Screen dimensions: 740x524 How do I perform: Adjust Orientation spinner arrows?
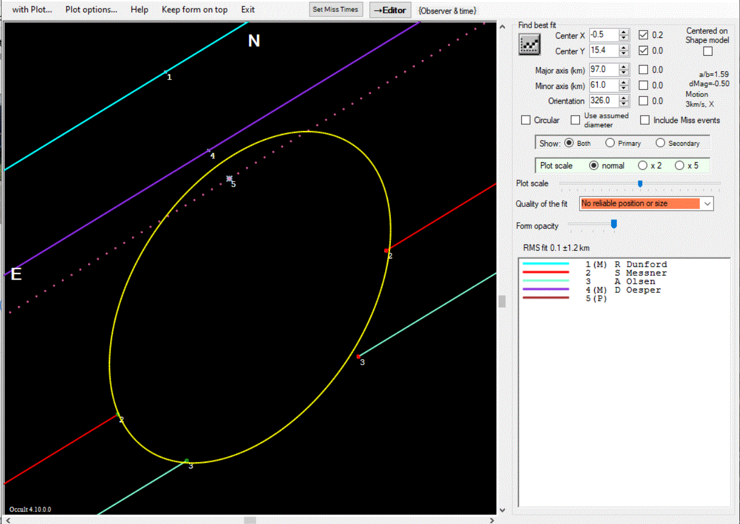pos(624,101)
